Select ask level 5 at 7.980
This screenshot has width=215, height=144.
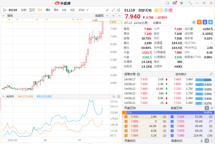click(191, 135)
